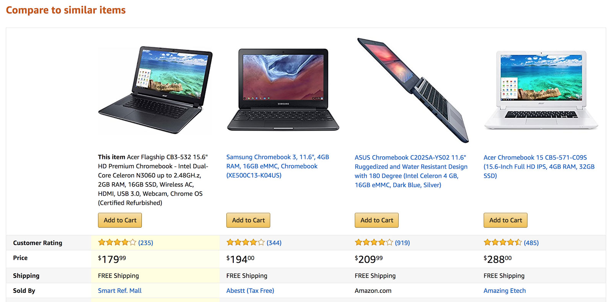
Task: Add the Acer Flagship CB3-532 to cart
Action: tap(120, 220)
